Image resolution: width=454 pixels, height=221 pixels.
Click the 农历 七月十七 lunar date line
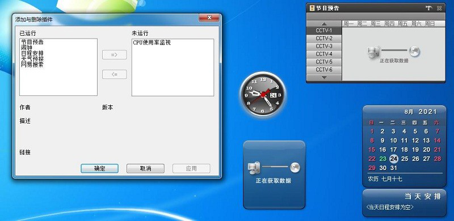[385, 179]
